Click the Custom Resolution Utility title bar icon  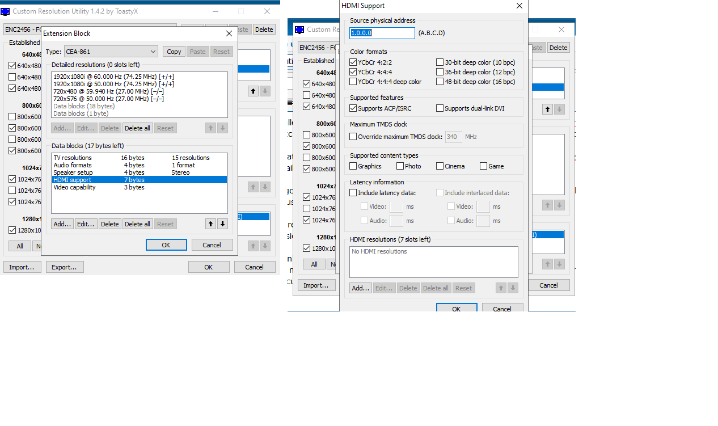(x=5, y=11)
